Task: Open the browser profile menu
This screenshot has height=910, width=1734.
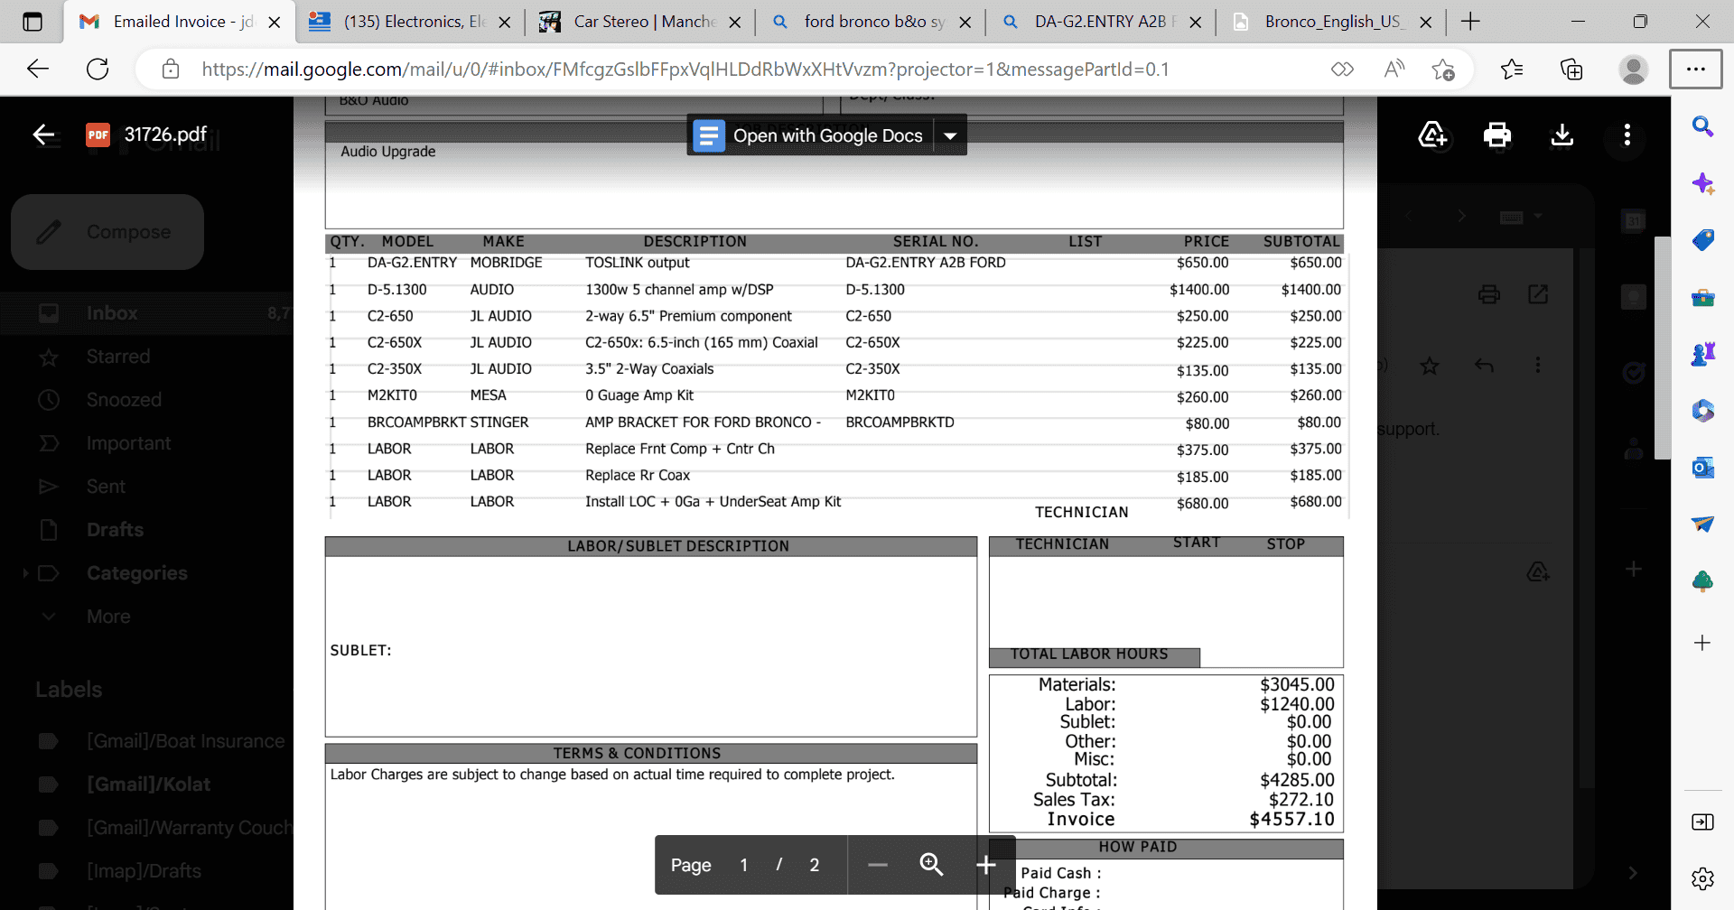Action: point(1633,70)
